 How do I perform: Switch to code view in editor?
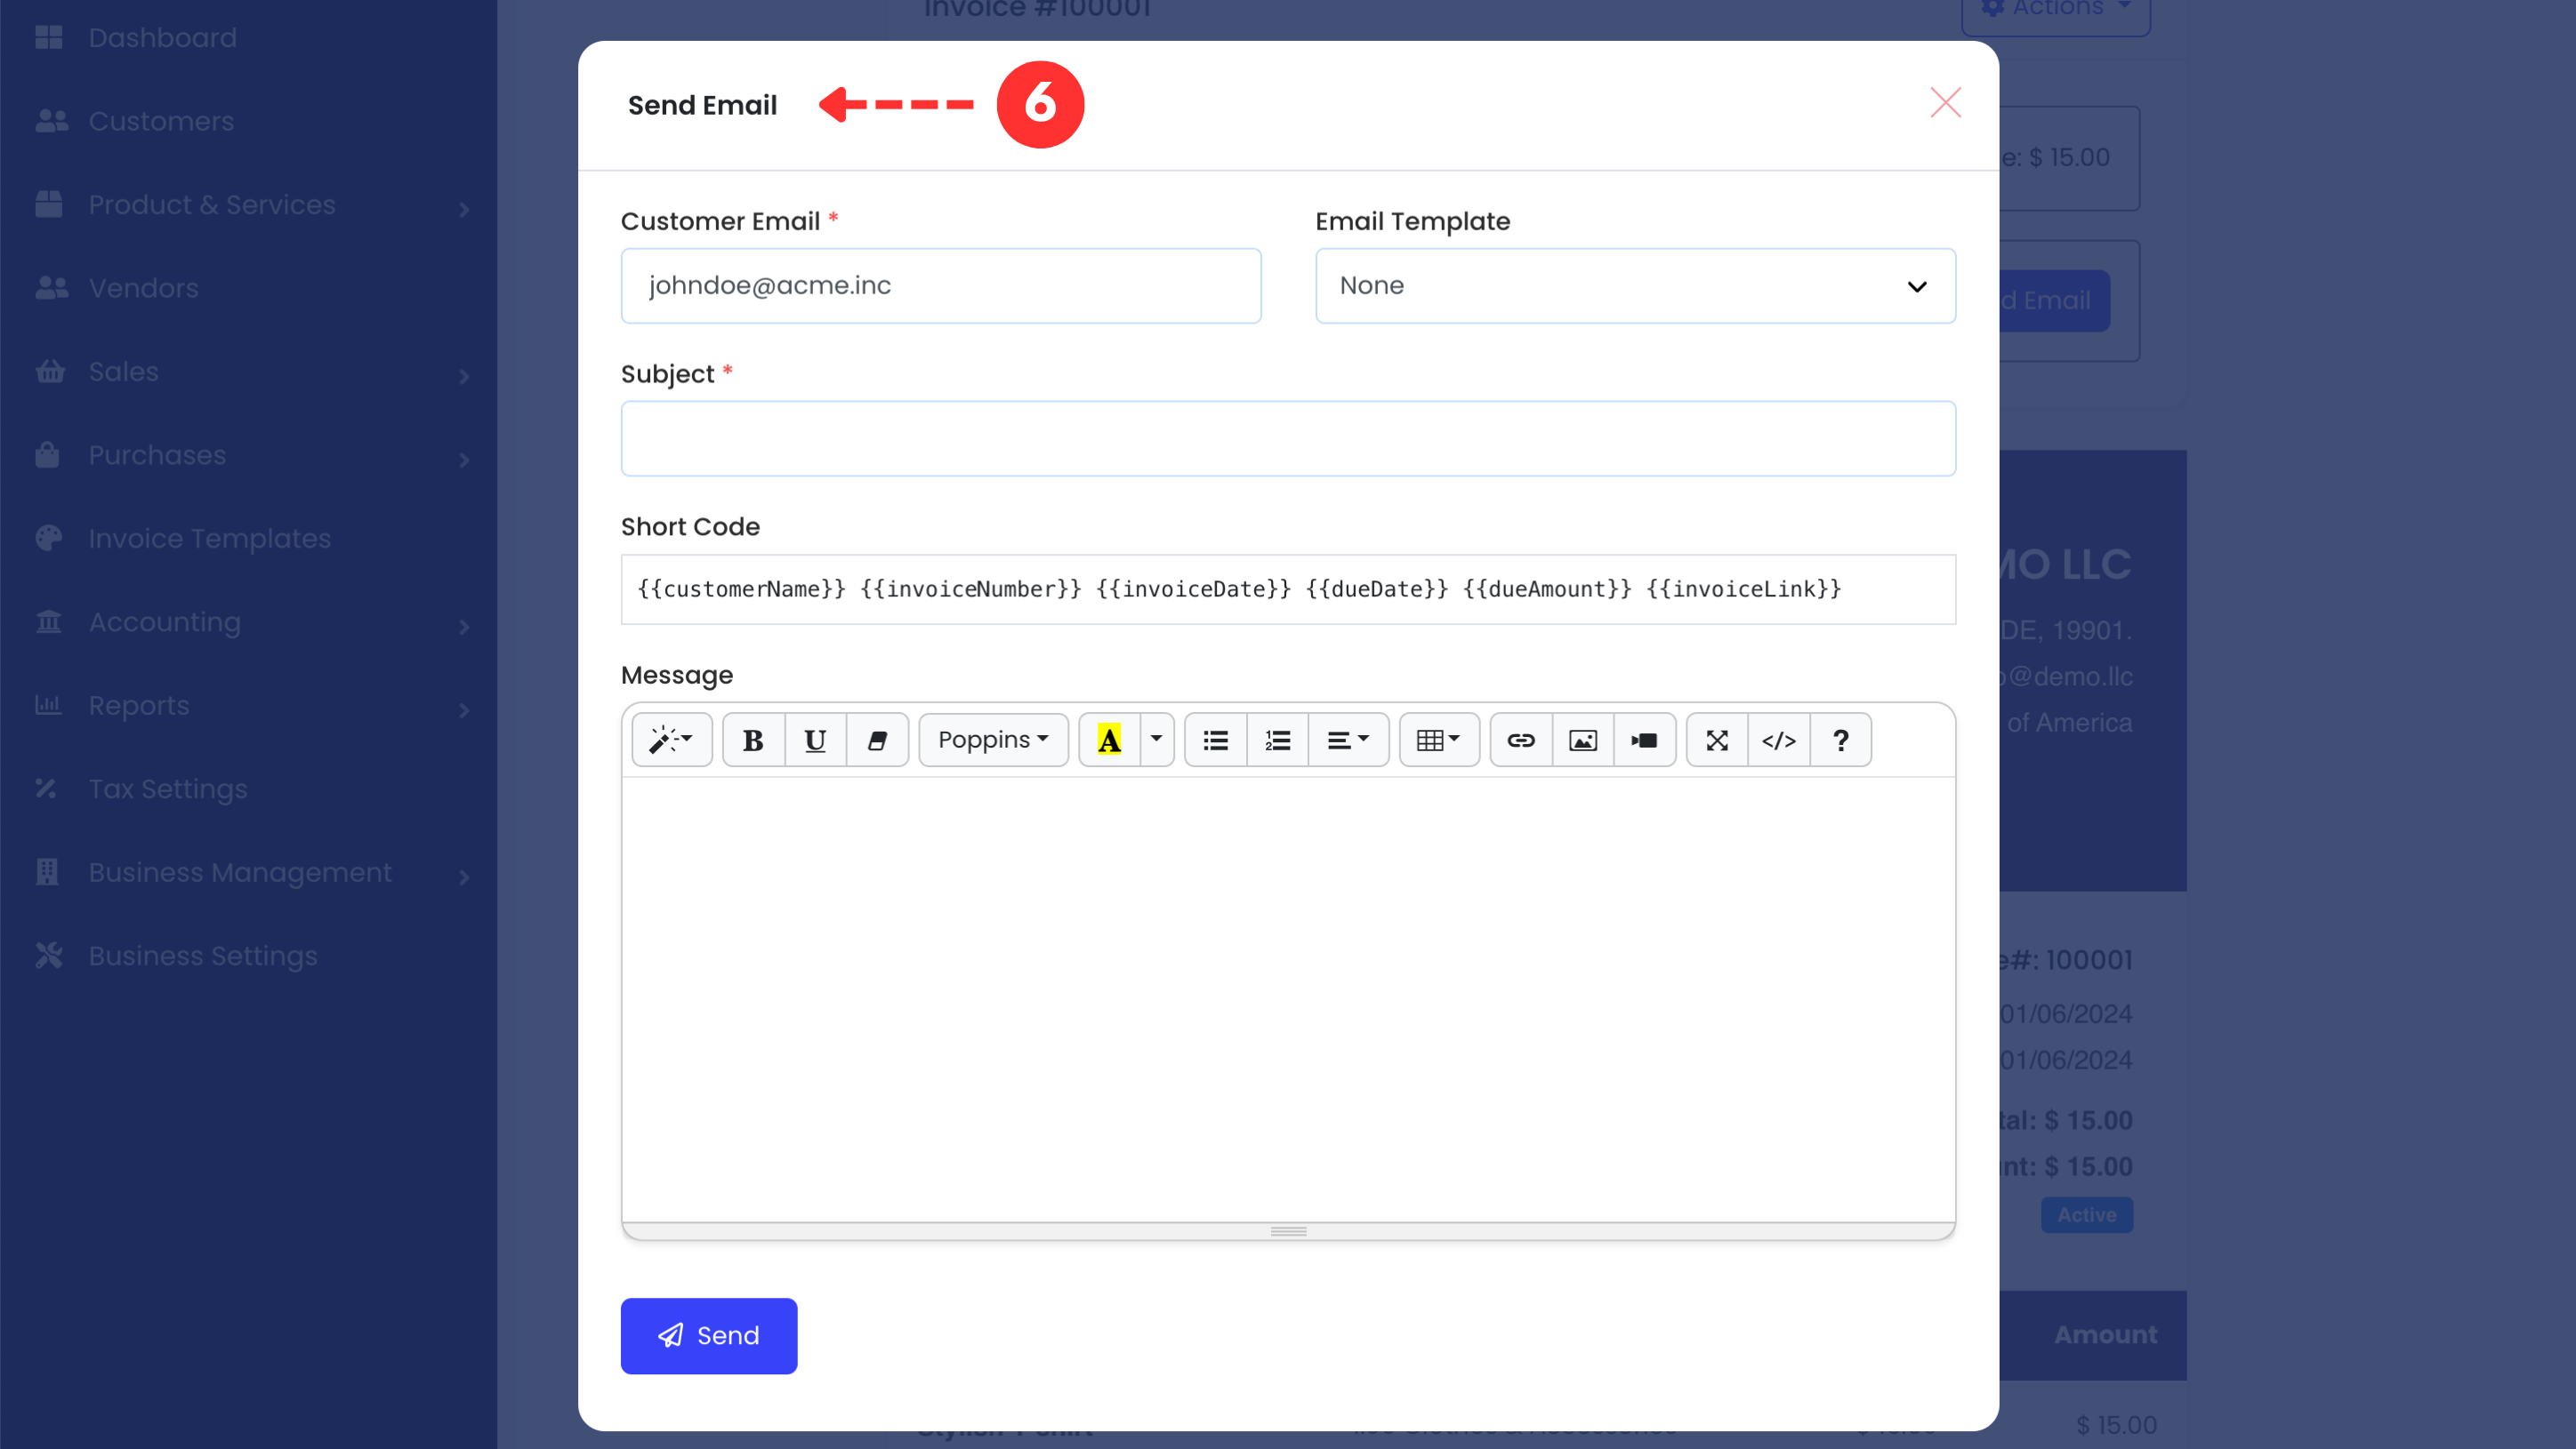1779,740
